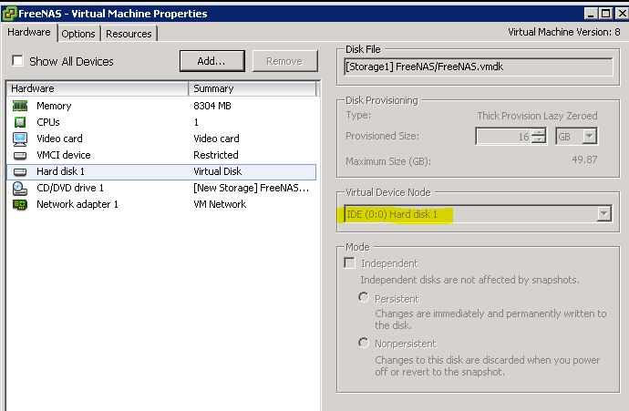Click the CPUs chip icon
Viewport: 629px width, 411px height.
click(20, 122)
